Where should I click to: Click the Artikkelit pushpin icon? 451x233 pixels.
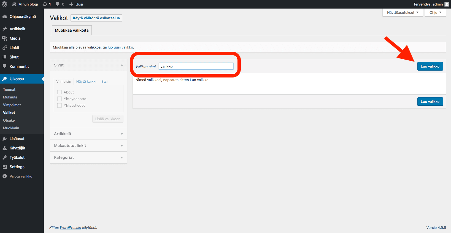point(5,29)
